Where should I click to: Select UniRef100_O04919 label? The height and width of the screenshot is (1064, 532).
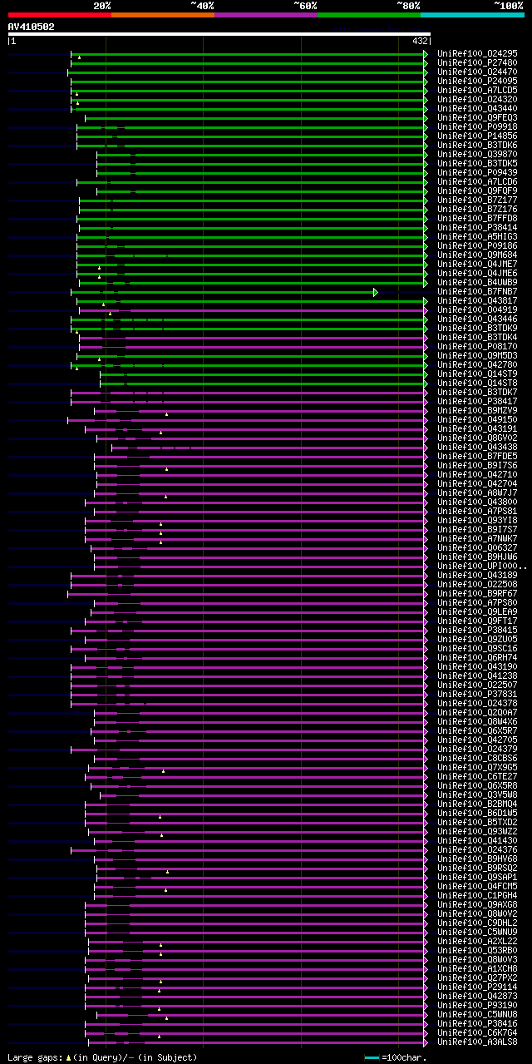click(476, 309)
